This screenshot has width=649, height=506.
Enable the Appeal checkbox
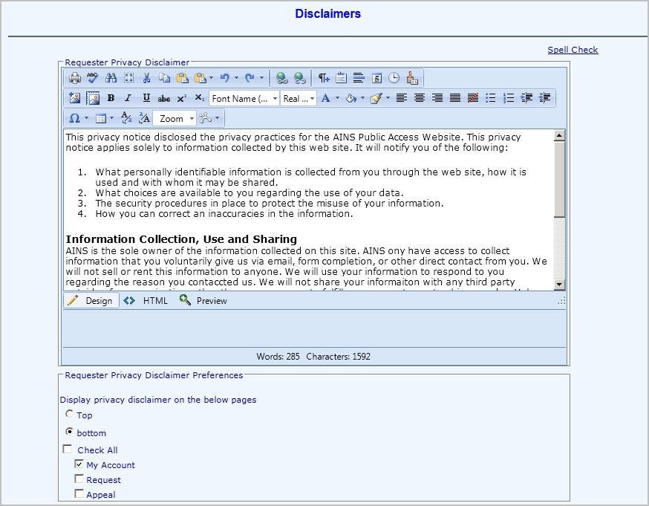click(x=79, y=493)
